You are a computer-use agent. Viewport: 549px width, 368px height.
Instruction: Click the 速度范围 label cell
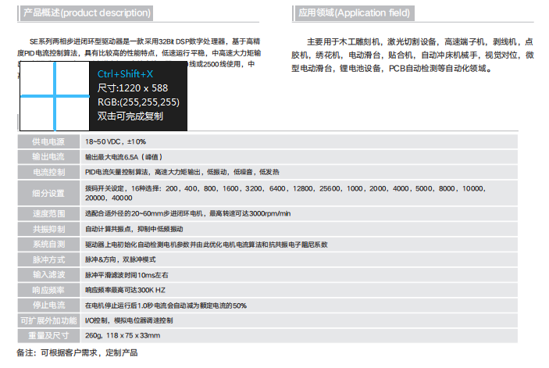pos(48,213)
